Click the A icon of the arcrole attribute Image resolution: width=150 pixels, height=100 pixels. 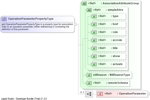(x=94, y=40)
